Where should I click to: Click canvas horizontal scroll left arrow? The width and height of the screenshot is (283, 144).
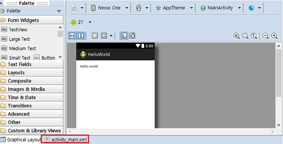click(70, 131)
